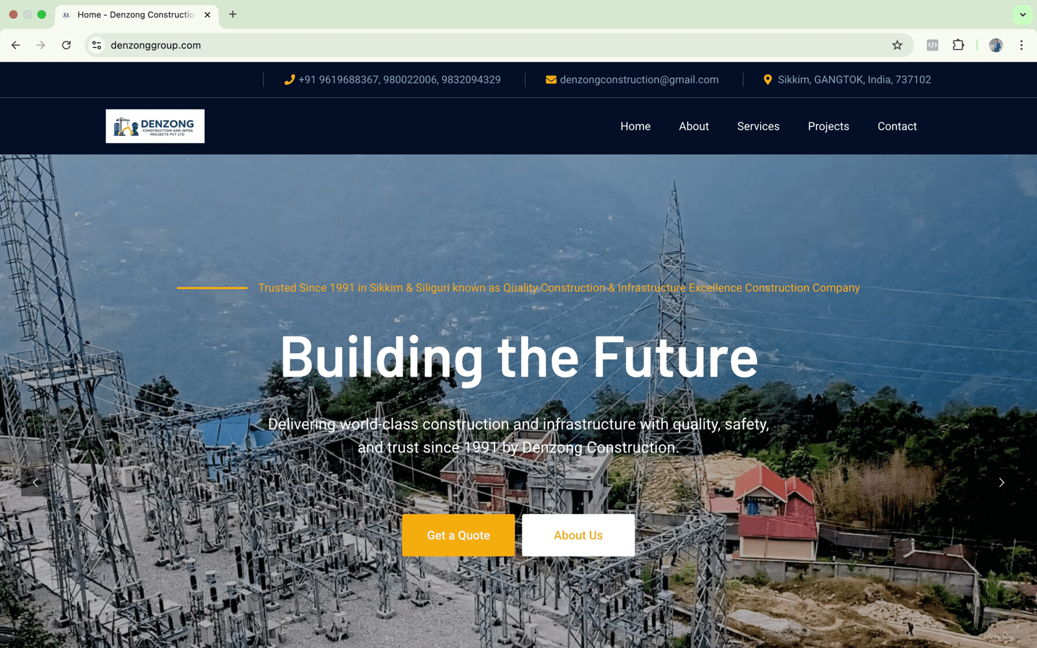Open the Extensions puzzle icon
The width and height of the screenshot is (1037, 648).
tap(958, 45)
